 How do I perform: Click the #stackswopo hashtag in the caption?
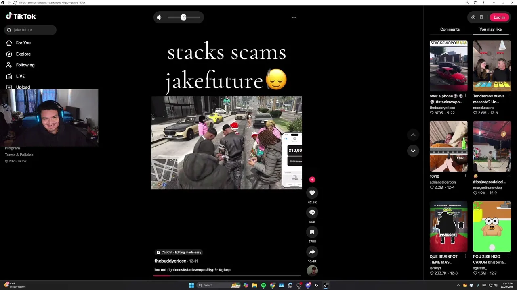tap(194, 270)
